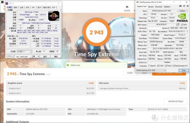The width and height of the screenshot is (190, 123).
Task: Click the GPU-Z screenshot camera icon
Action: [180, 6]
